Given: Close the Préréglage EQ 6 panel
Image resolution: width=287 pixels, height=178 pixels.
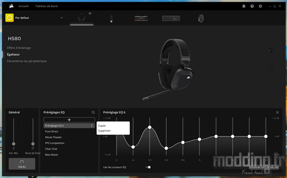Looking at the screenshot, I should (x=277, y=112).
